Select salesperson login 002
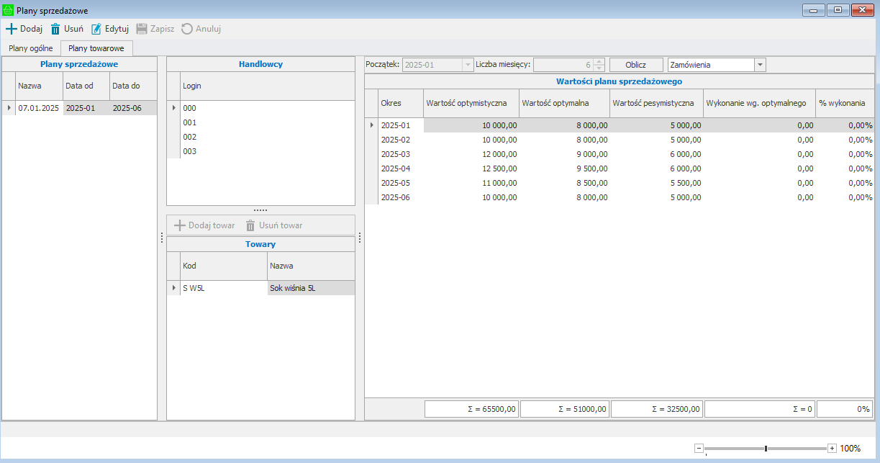 pyautogui.click(x=190, y=137)
